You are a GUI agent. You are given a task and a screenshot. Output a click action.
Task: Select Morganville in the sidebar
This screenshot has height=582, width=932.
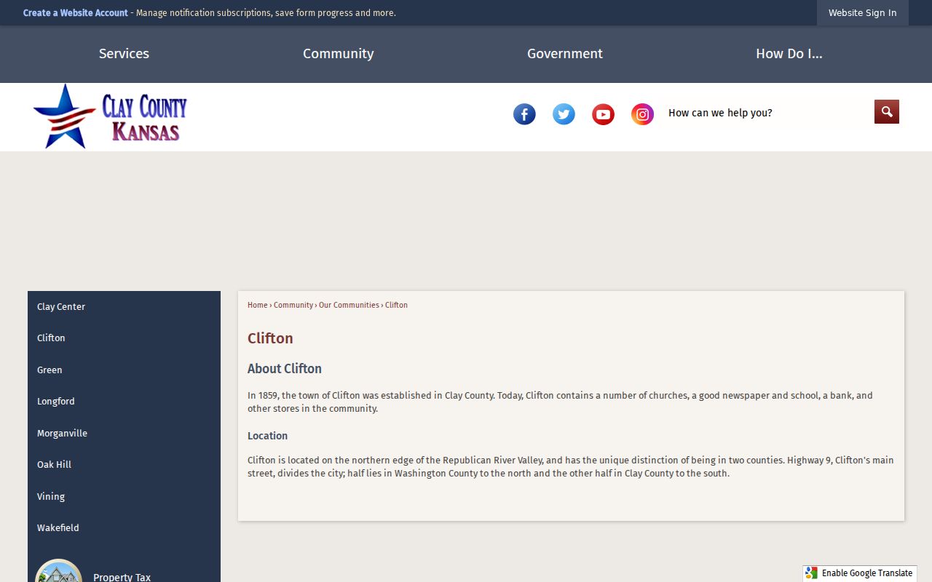click(x=124, y=434)
